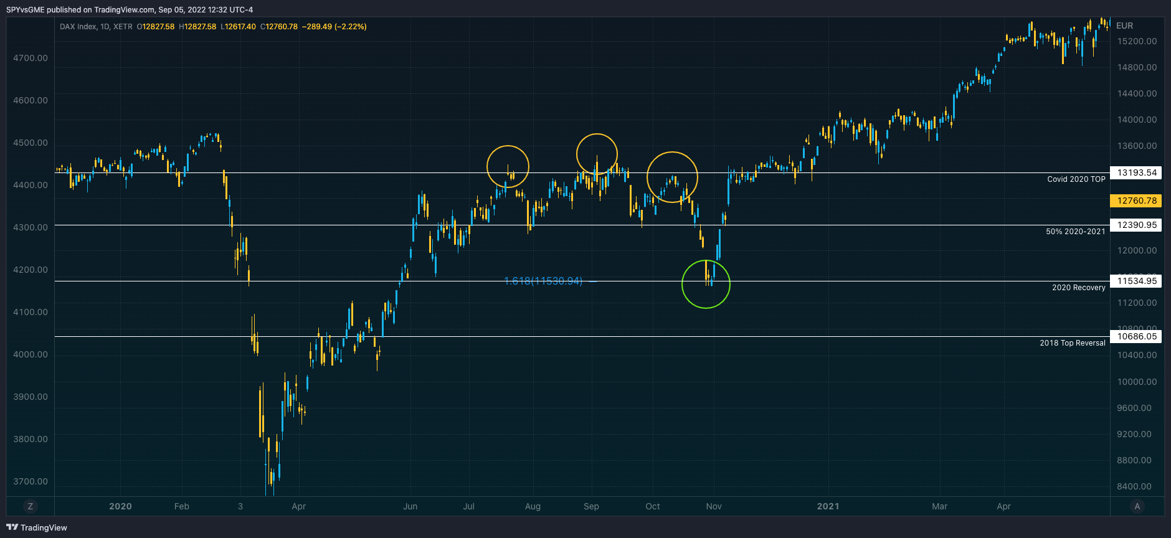This screenshot has height=538, width=1171.
Task: Click the 2021 time axis label
Action: [x=828, y=506]
